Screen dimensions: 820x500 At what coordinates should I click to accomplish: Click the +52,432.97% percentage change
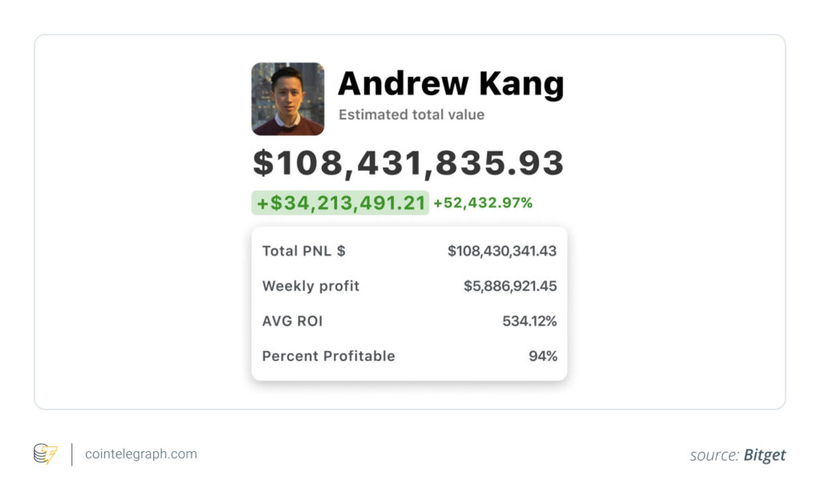tap(483, 203)
